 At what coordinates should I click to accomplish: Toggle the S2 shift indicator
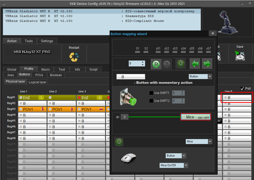[x=146, y=52]
